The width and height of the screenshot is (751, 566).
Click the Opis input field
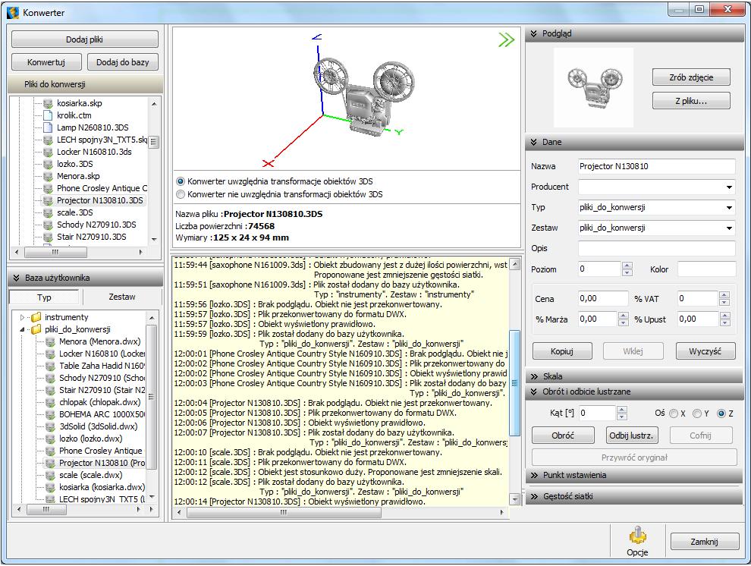(x=656, y=248)
